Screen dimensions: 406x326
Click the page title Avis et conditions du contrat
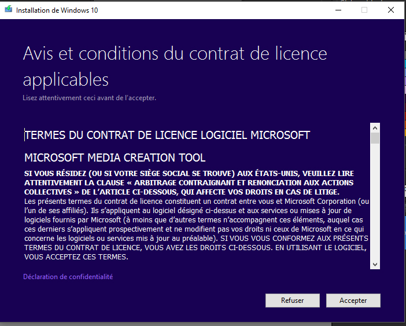pyautogui.click(x=175, y=67)
